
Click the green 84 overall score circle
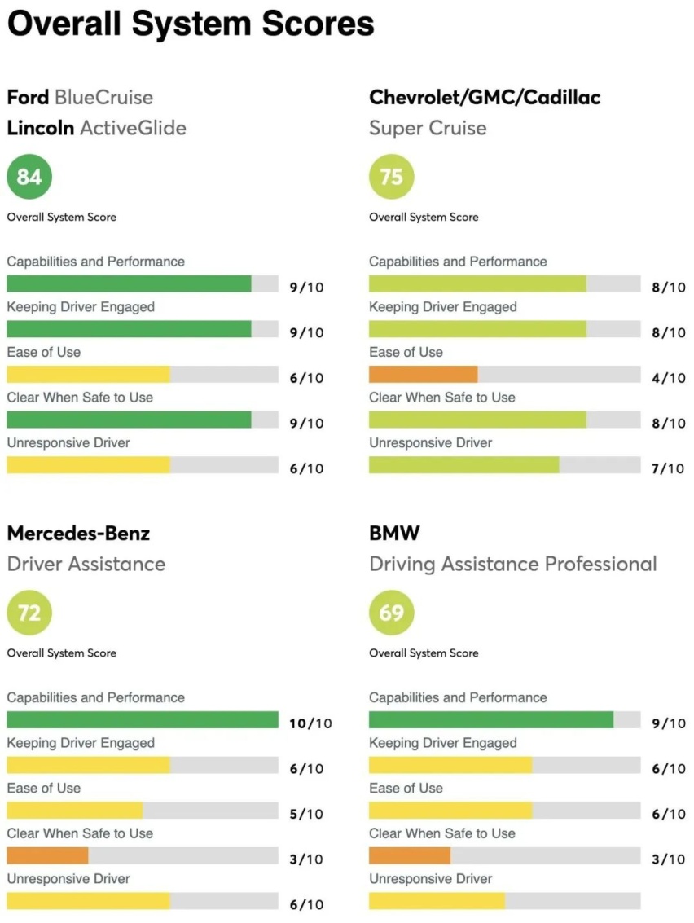(x=29, y=177)
